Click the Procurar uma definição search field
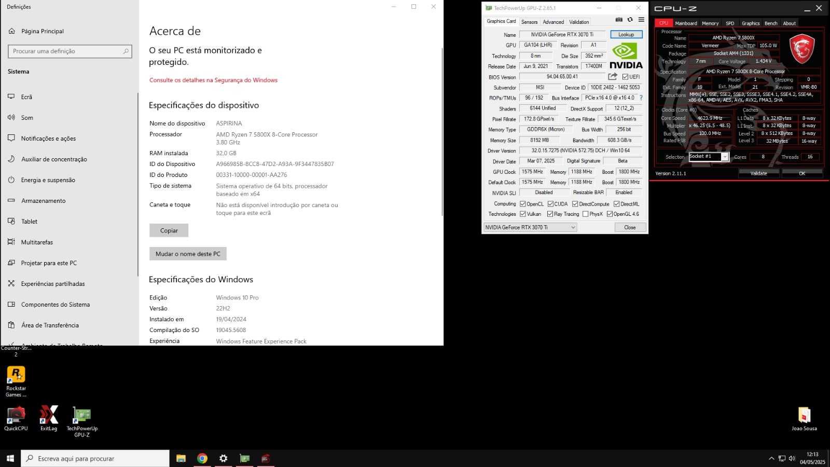Screen dimensions: 830x467 point(70,51)
